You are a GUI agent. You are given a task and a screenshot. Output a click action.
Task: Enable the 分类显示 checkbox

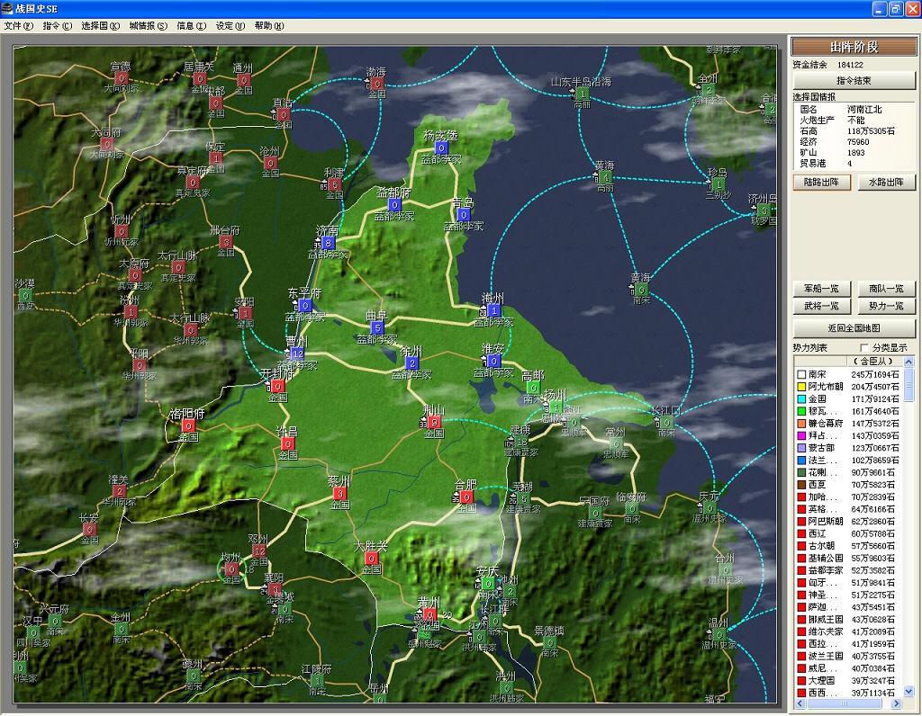pos(865,348)
